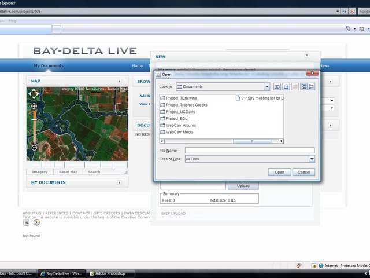Screen dimensions: 370x278
Task: Close the NEW upload panel
Action: click(307, 55)
